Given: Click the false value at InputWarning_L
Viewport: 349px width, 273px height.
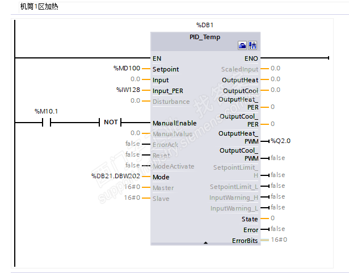Looking at the screenshot, I should point(277,207).
